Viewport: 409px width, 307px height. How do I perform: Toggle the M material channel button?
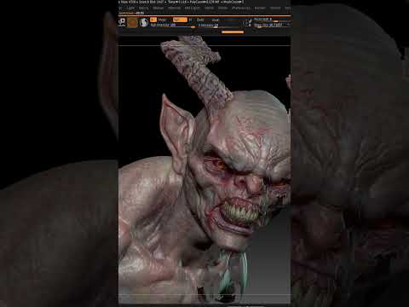(x=190, y=20)
